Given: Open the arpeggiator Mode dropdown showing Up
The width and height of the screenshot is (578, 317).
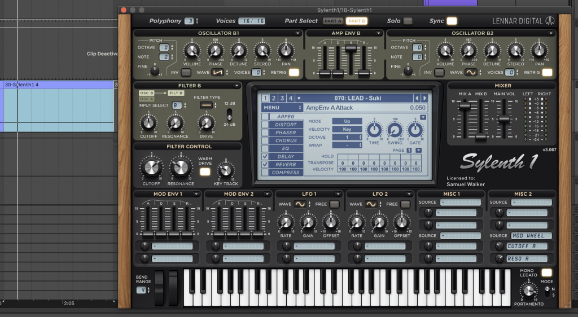Looking at the screenshot, I should pyautogui.click(x=347, y=121).
